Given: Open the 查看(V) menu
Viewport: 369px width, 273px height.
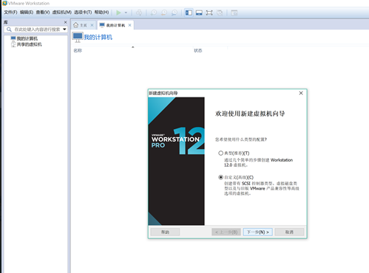Looking at the screenshot, I should point(43,12).
